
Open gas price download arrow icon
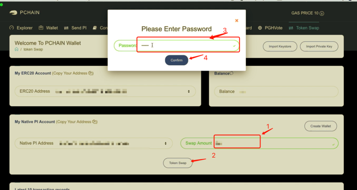(x=322, y=13)
